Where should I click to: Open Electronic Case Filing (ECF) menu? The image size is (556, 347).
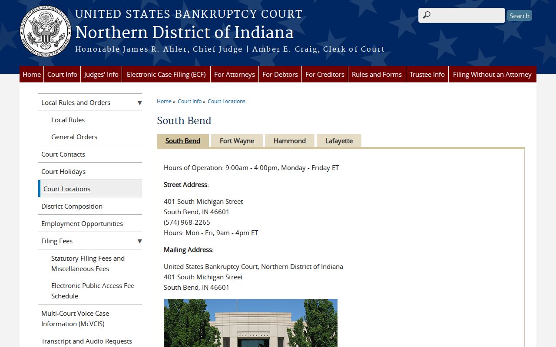click(166, 74)
